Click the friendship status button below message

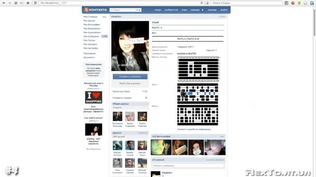[130, 84]
